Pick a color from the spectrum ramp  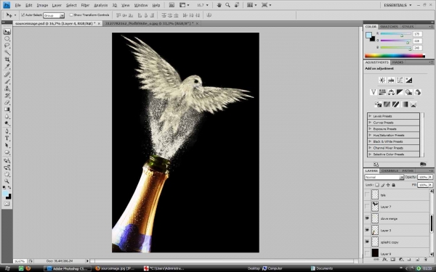(395, 56)
